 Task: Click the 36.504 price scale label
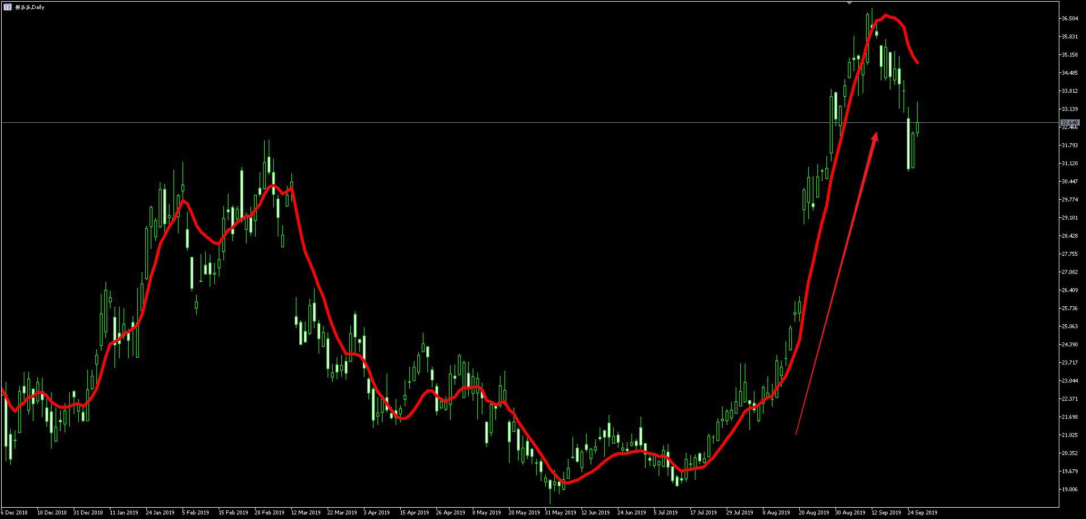tap(1070, 19)
